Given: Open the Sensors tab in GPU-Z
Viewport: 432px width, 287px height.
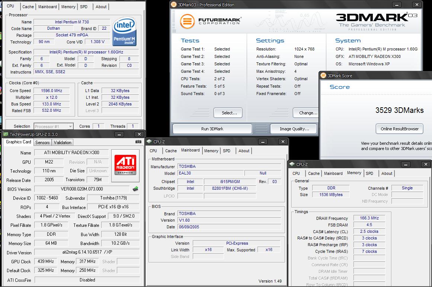Looking at the screenshot, I should [42, 143].
